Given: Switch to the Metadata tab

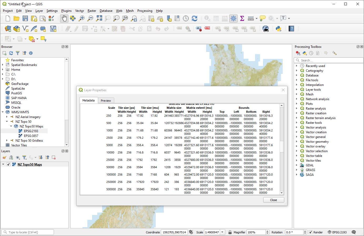Looking at the screenshot, I should coord(88,100).
